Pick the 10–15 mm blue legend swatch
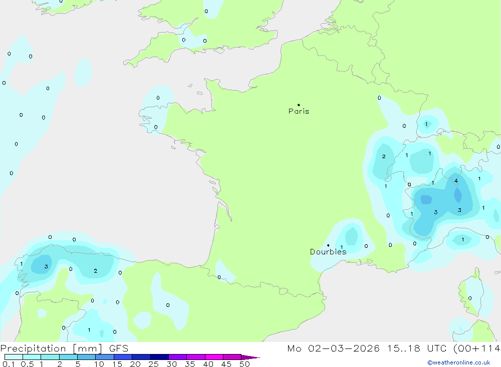The image size is (501, 367). coord(105,357)
